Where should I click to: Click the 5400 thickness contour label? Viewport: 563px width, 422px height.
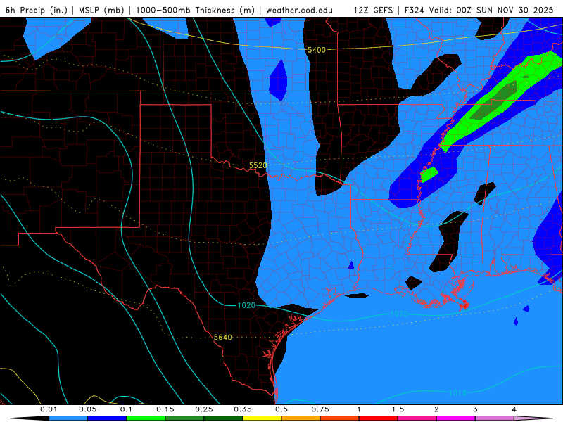[317, 50]
